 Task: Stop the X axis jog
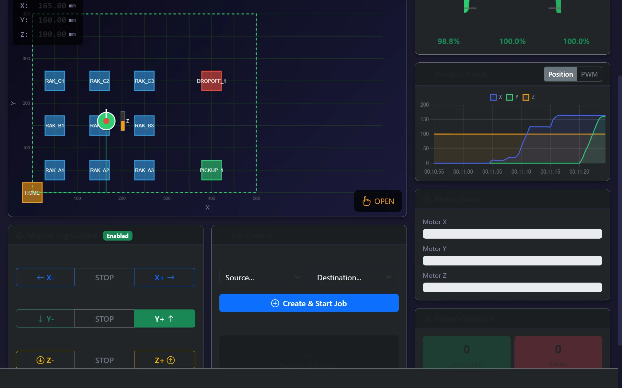(x=104, y=277)
